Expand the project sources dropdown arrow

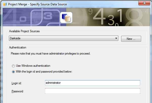(x=116, y=38)
